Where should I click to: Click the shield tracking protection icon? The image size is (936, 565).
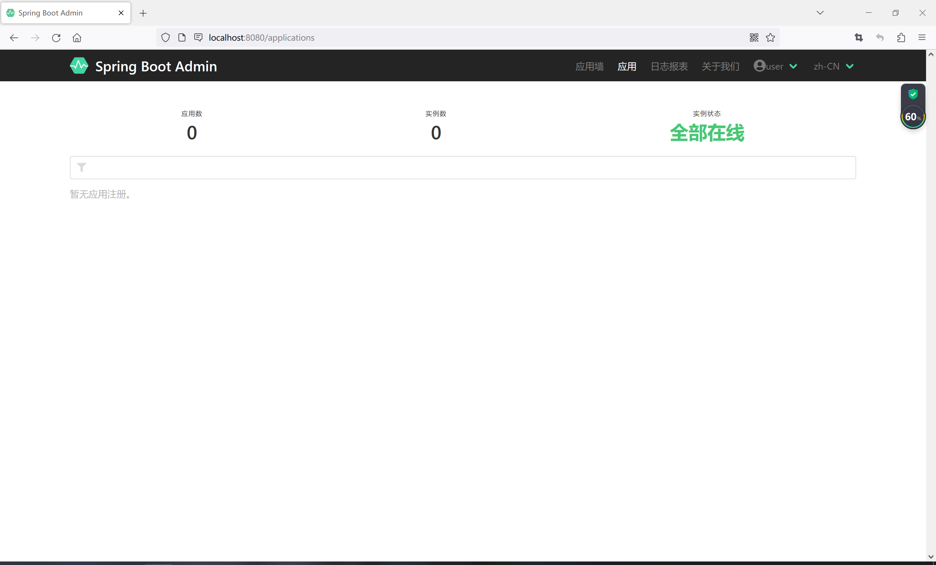point(165,37)
